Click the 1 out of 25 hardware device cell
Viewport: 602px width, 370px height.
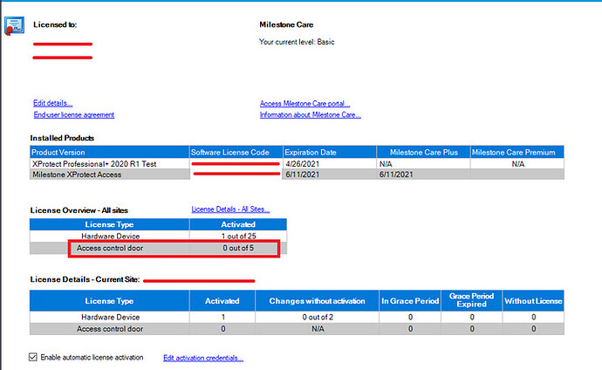(237, 236)
